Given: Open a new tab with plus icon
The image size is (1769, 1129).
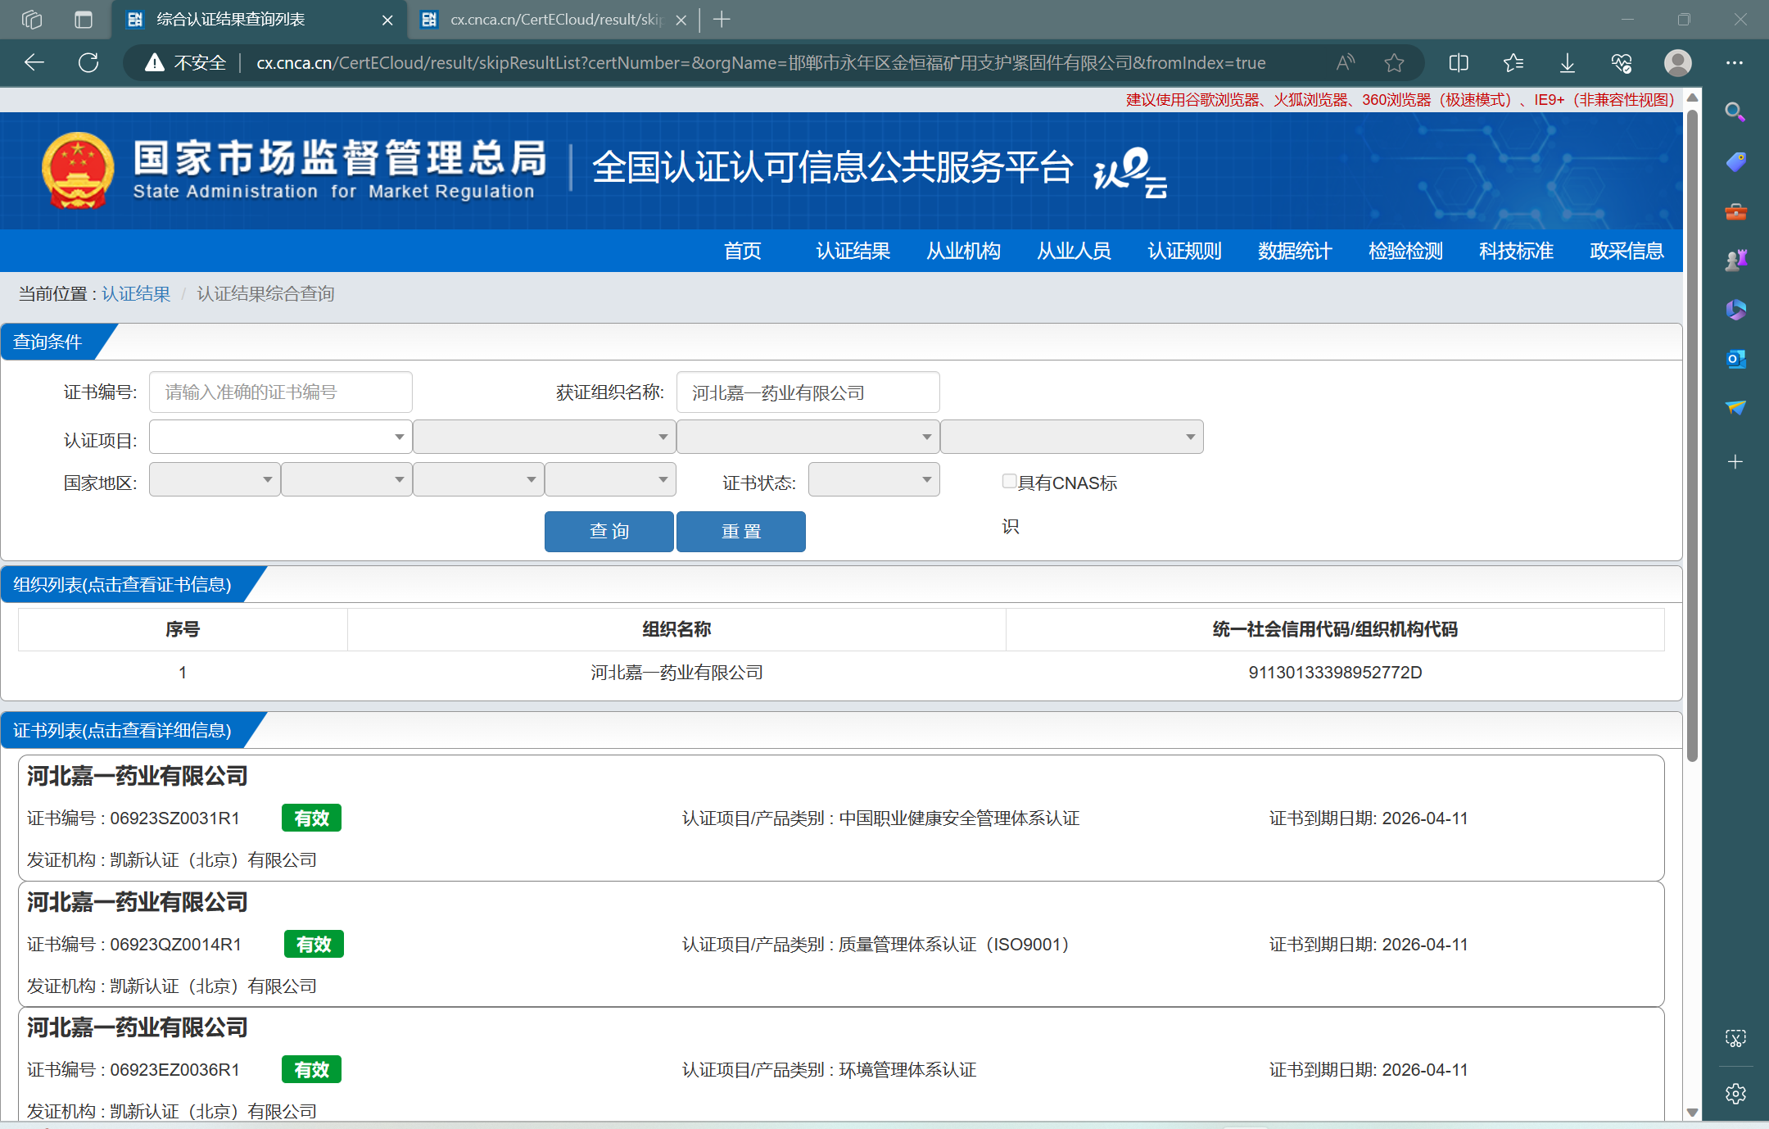Looking at the screenshot, I should (x=722, y=19).
